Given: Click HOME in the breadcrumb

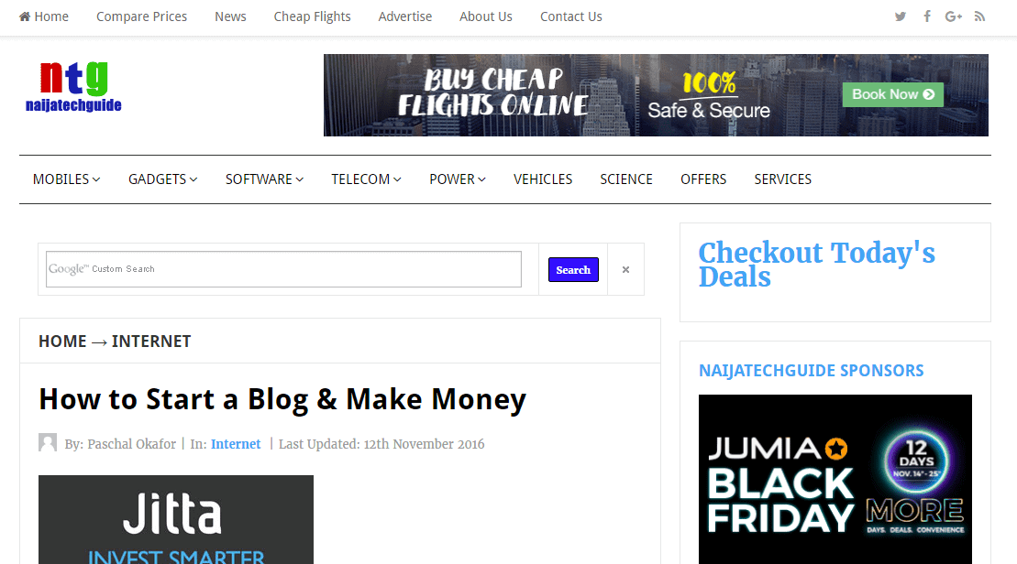Looking at the screenshot, I should coord(62,342).
